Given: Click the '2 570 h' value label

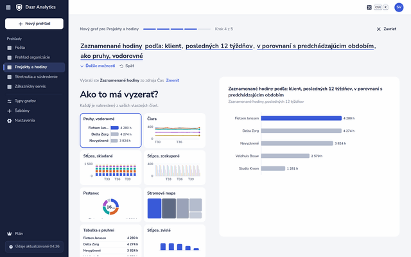Looking at the screenshot, I should point(317,156).
